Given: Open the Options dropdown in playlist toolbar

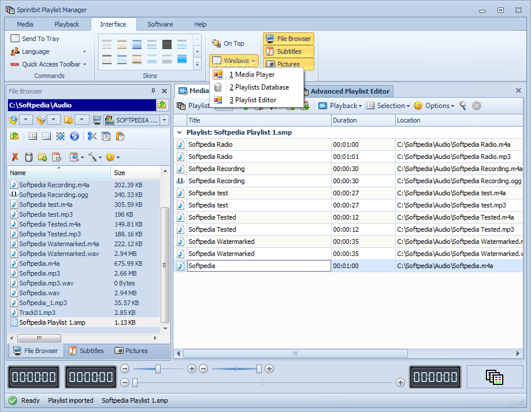Looking at the screenshot, I should (434, 106).
